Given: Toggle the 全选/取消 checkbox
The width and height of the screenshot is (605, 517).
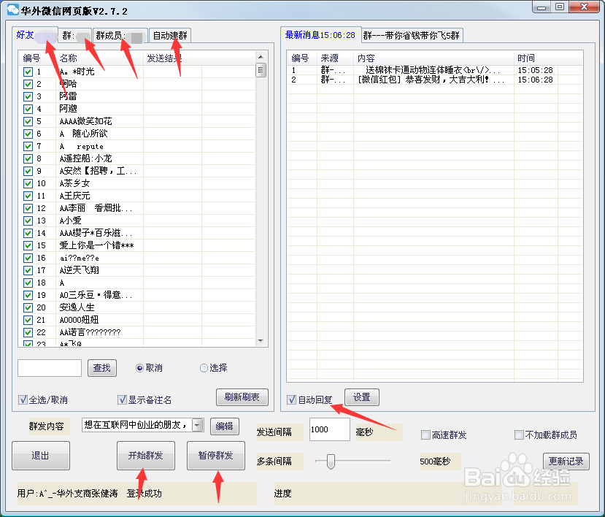Looking at the screenshot, I should pos(23,399).
